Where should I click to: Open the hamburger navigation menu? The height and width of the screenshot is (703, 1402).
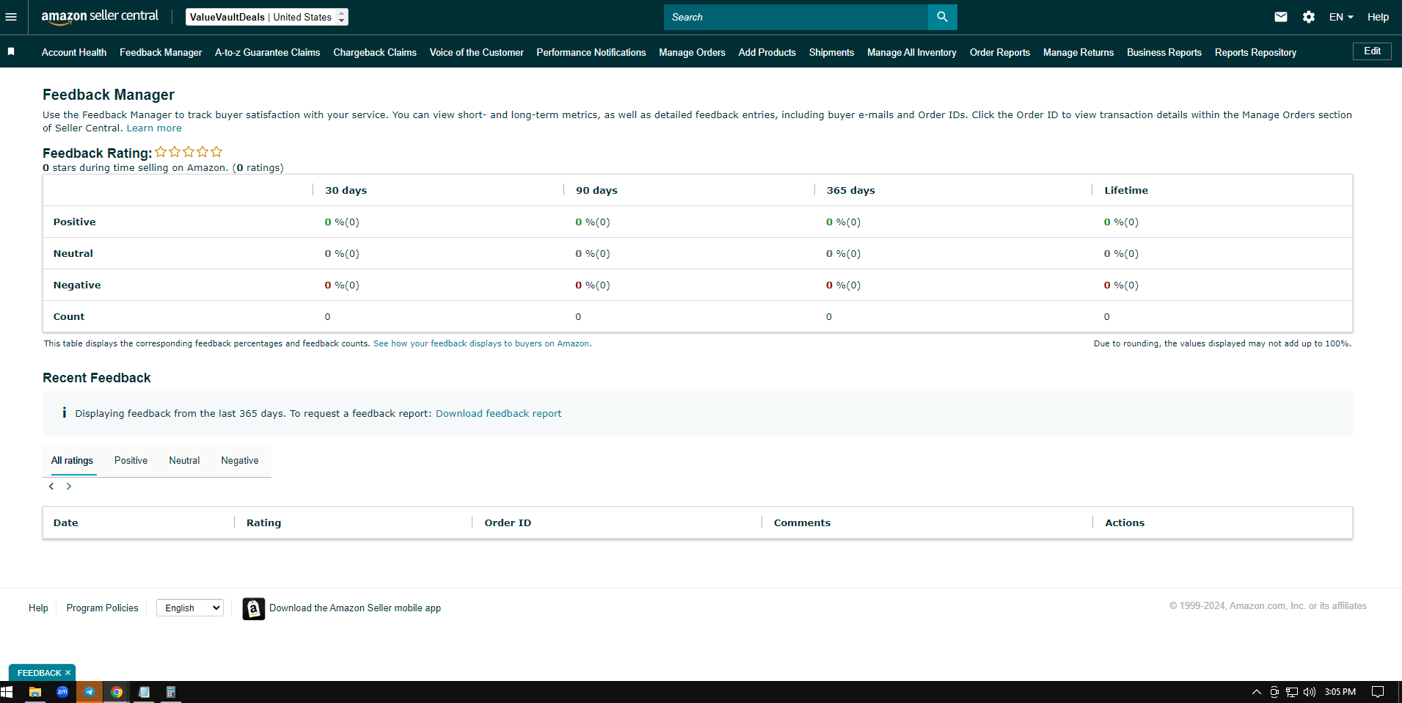(11, 17)
